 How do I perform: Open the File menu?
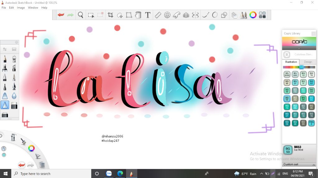(4, 8)
